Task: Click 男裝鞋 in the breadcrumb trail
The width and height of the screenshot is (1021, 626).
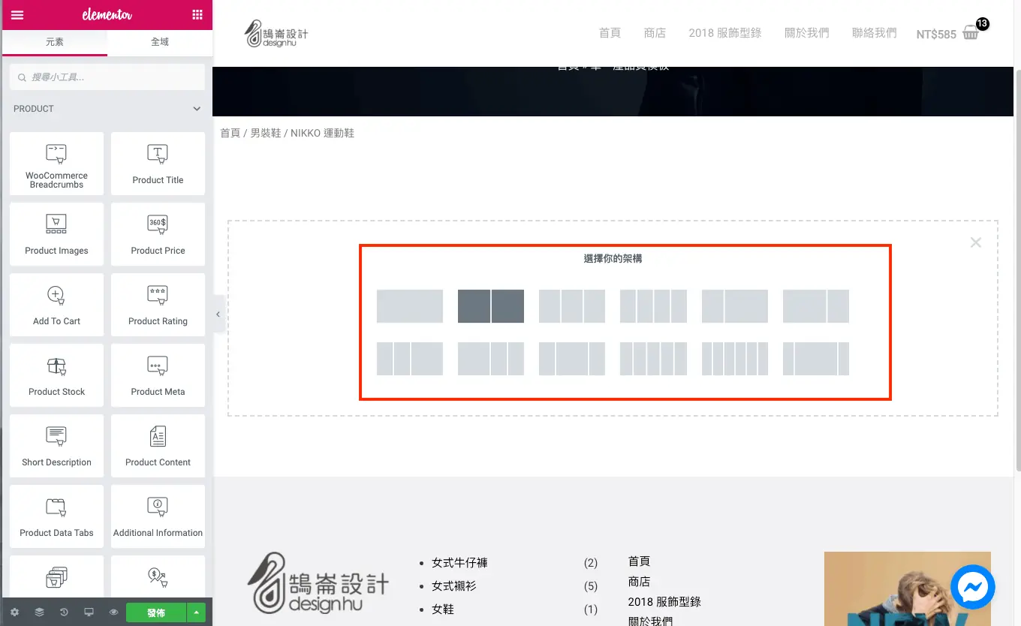Action: point(266,133)
